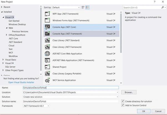Click the Class Library (Legacy Portable) icon

[47, 74]
